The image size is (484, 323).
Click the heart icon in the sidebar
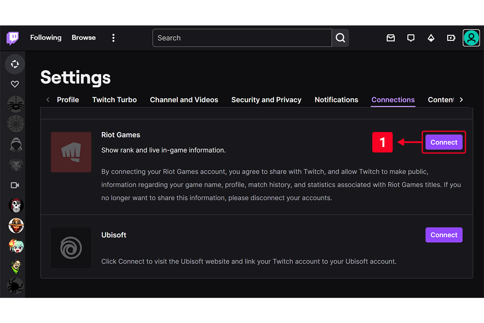click(15, 84)
